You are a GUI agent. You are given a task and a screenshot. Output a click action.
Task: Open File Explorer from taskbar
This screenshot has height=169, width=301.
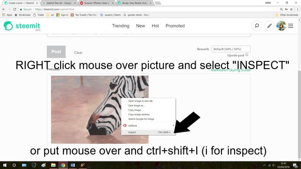tap(53, 165)
